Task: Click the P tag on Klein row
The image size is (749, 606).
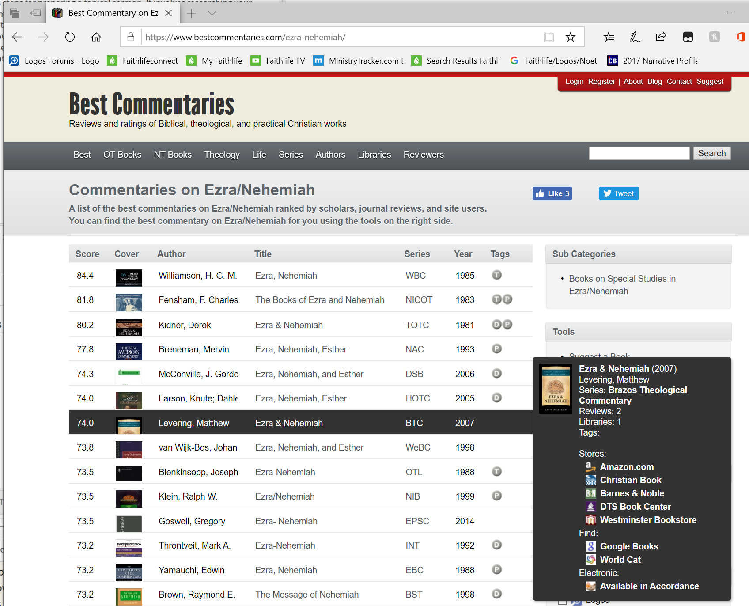Action: [497, 496]
